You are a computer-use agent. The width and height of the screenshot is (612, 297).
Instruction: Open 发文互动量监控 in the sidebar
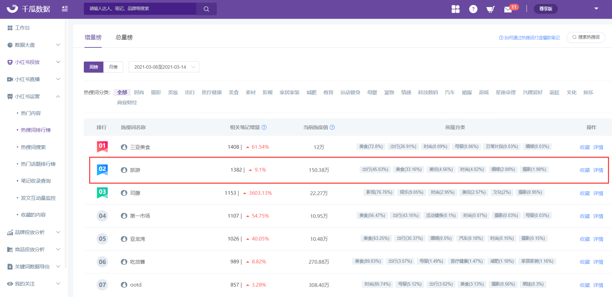38,198
